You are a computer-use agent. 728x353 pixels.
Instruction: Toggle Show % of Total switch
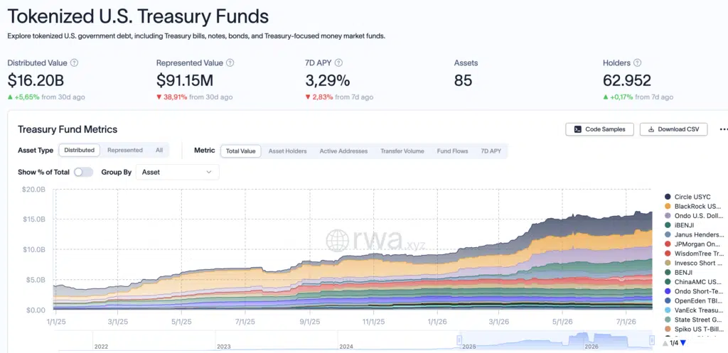(84, 172)
